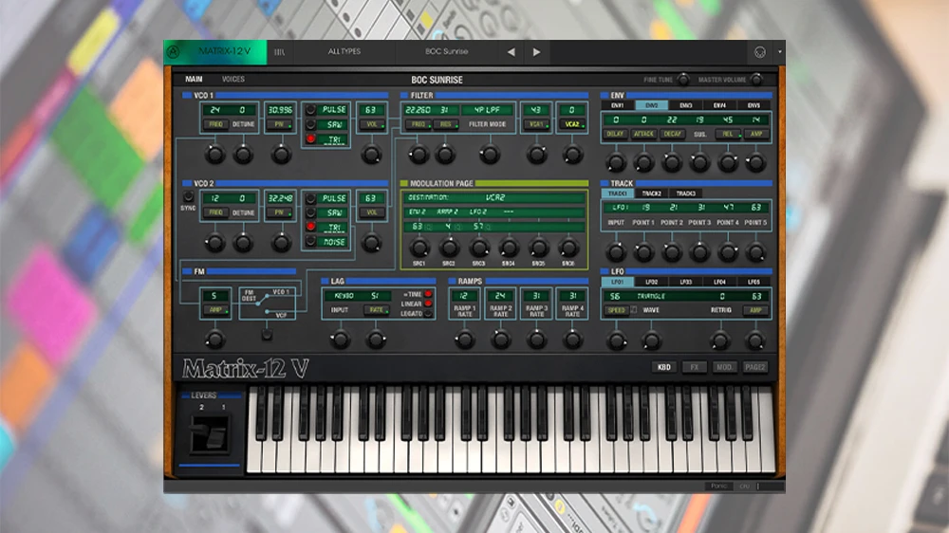Open the TRACK LFO1 input selector
The width and height of the screenshot is (949, 533).
619,208
